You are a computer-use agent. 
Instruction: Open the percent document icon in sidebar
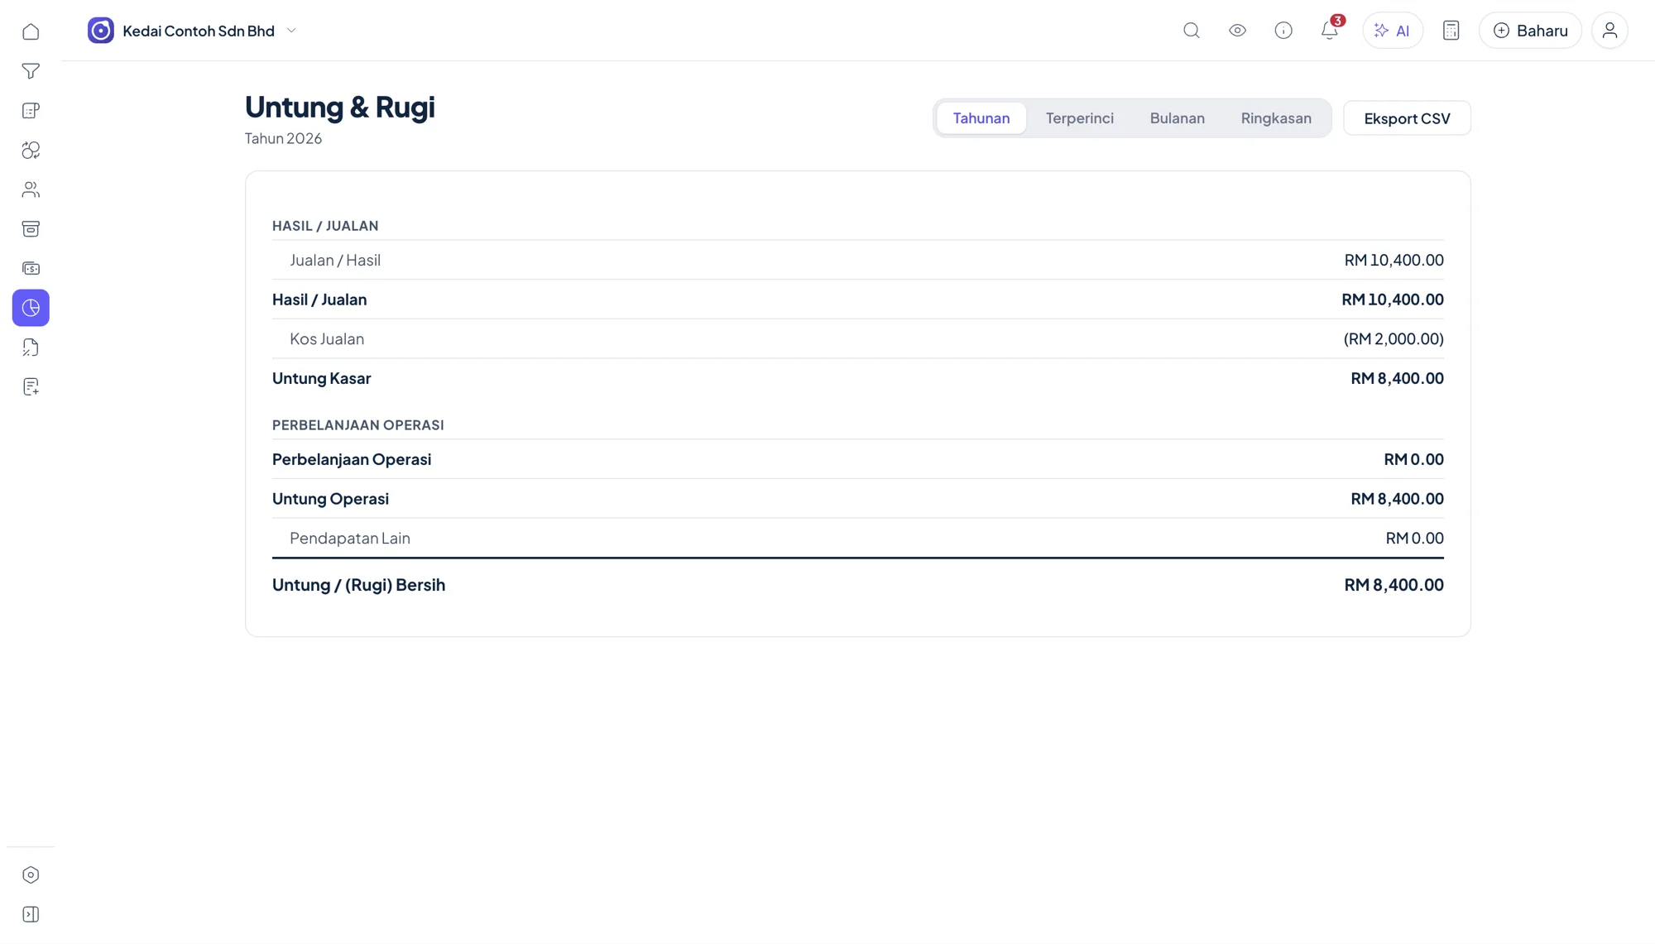pos(31,347)
